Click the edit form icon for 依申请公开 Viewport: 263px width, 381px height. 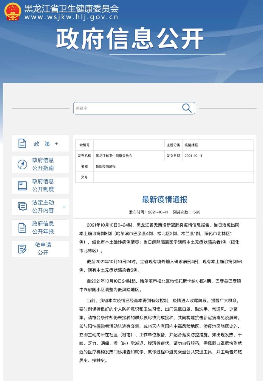(22, 249)
